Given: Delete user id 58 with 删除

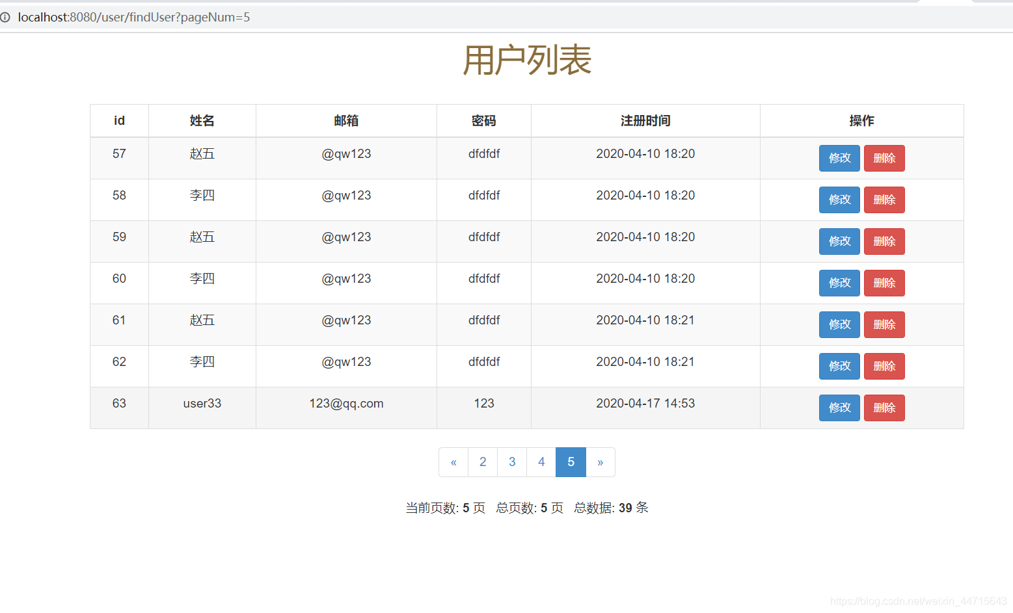Looking at the screenshot, I should [884, 200].
